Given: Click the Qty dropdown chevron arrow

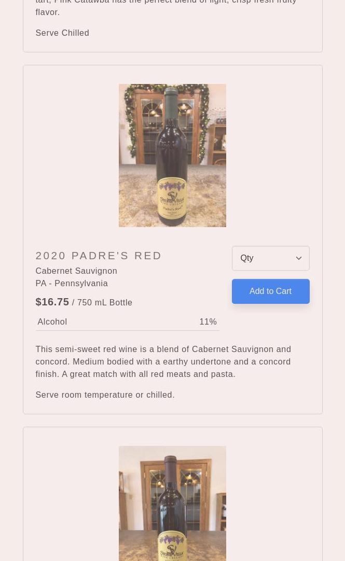Looking at the screenshot, I should tap(299, 258).
